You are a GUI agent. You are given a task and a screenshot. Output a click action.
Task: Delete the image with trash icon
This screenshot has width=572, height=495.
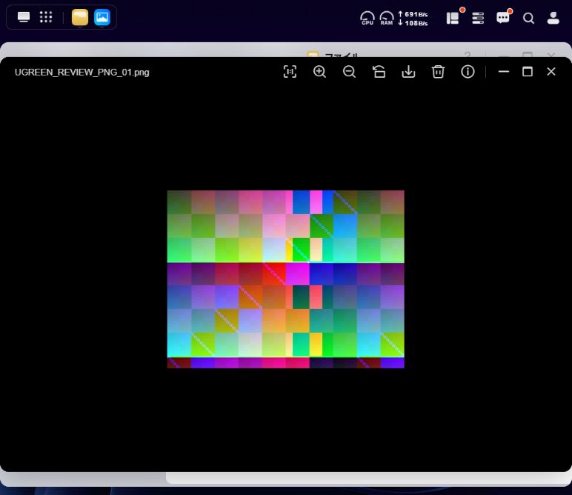click(438, 71)
